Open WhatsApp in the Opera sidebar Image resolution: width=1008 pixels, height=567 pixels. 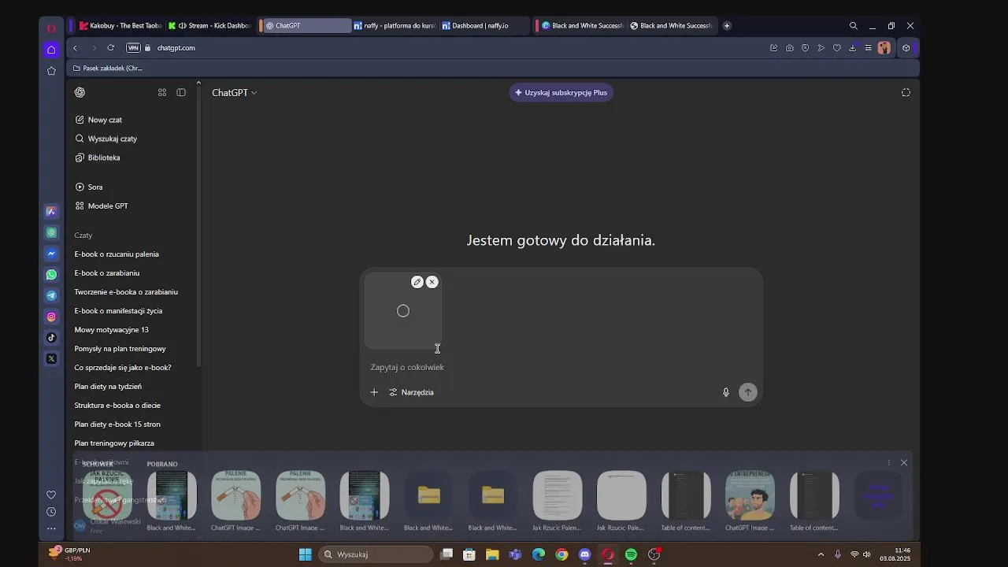[x=51, y=275]
